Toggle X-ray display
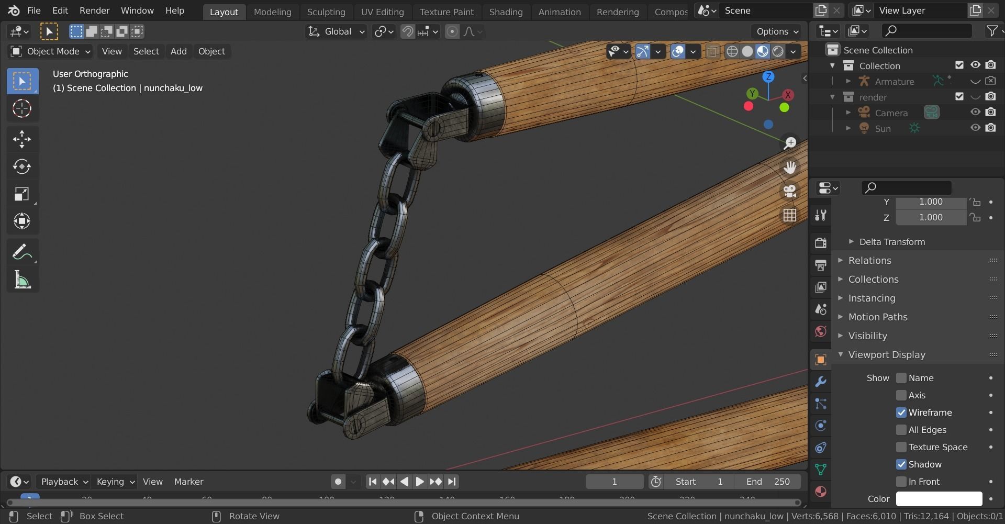Screen dimensions: 1005x524 coord(712,51)
